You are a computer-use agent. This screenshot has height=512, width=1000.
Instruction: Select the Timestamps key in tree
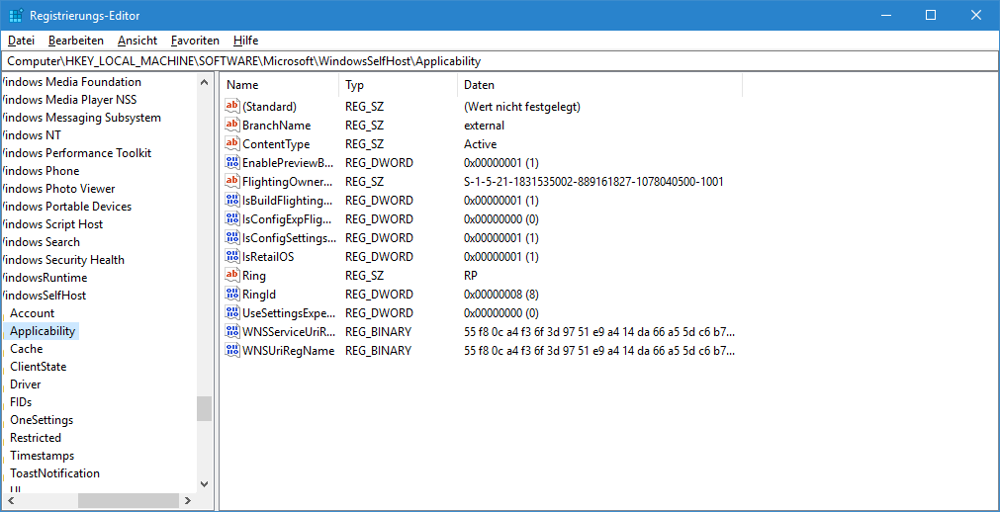[43, 456]
